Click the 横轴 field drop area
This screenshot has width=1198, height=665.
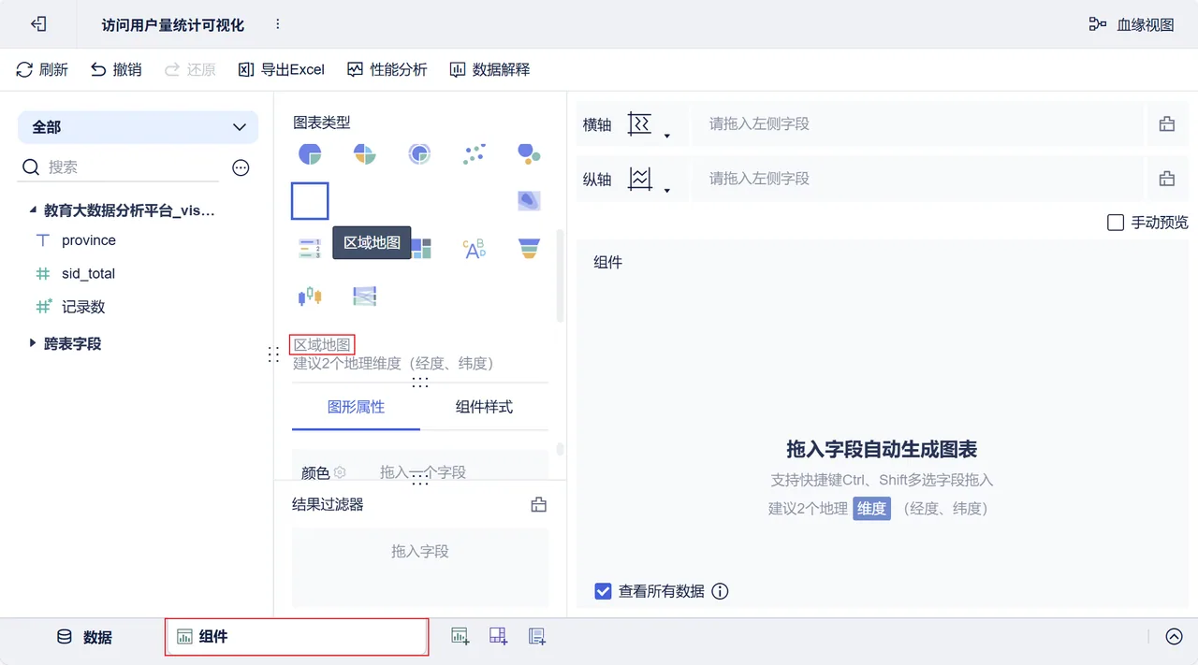point(917,123)
